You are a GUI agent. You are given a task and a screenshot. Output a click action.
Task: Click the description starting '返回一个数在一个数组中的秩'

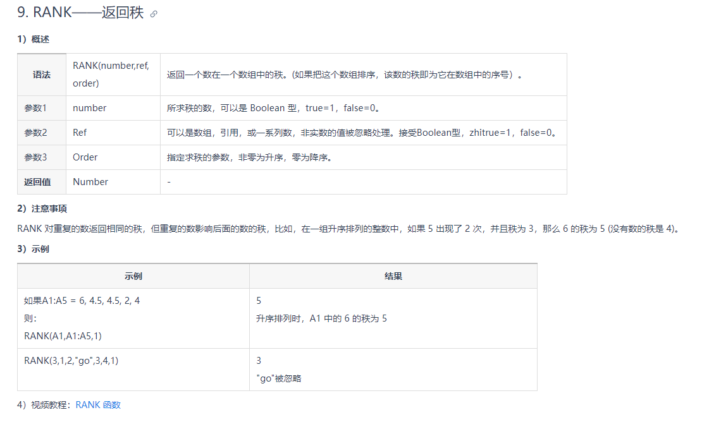click(345, 75)
